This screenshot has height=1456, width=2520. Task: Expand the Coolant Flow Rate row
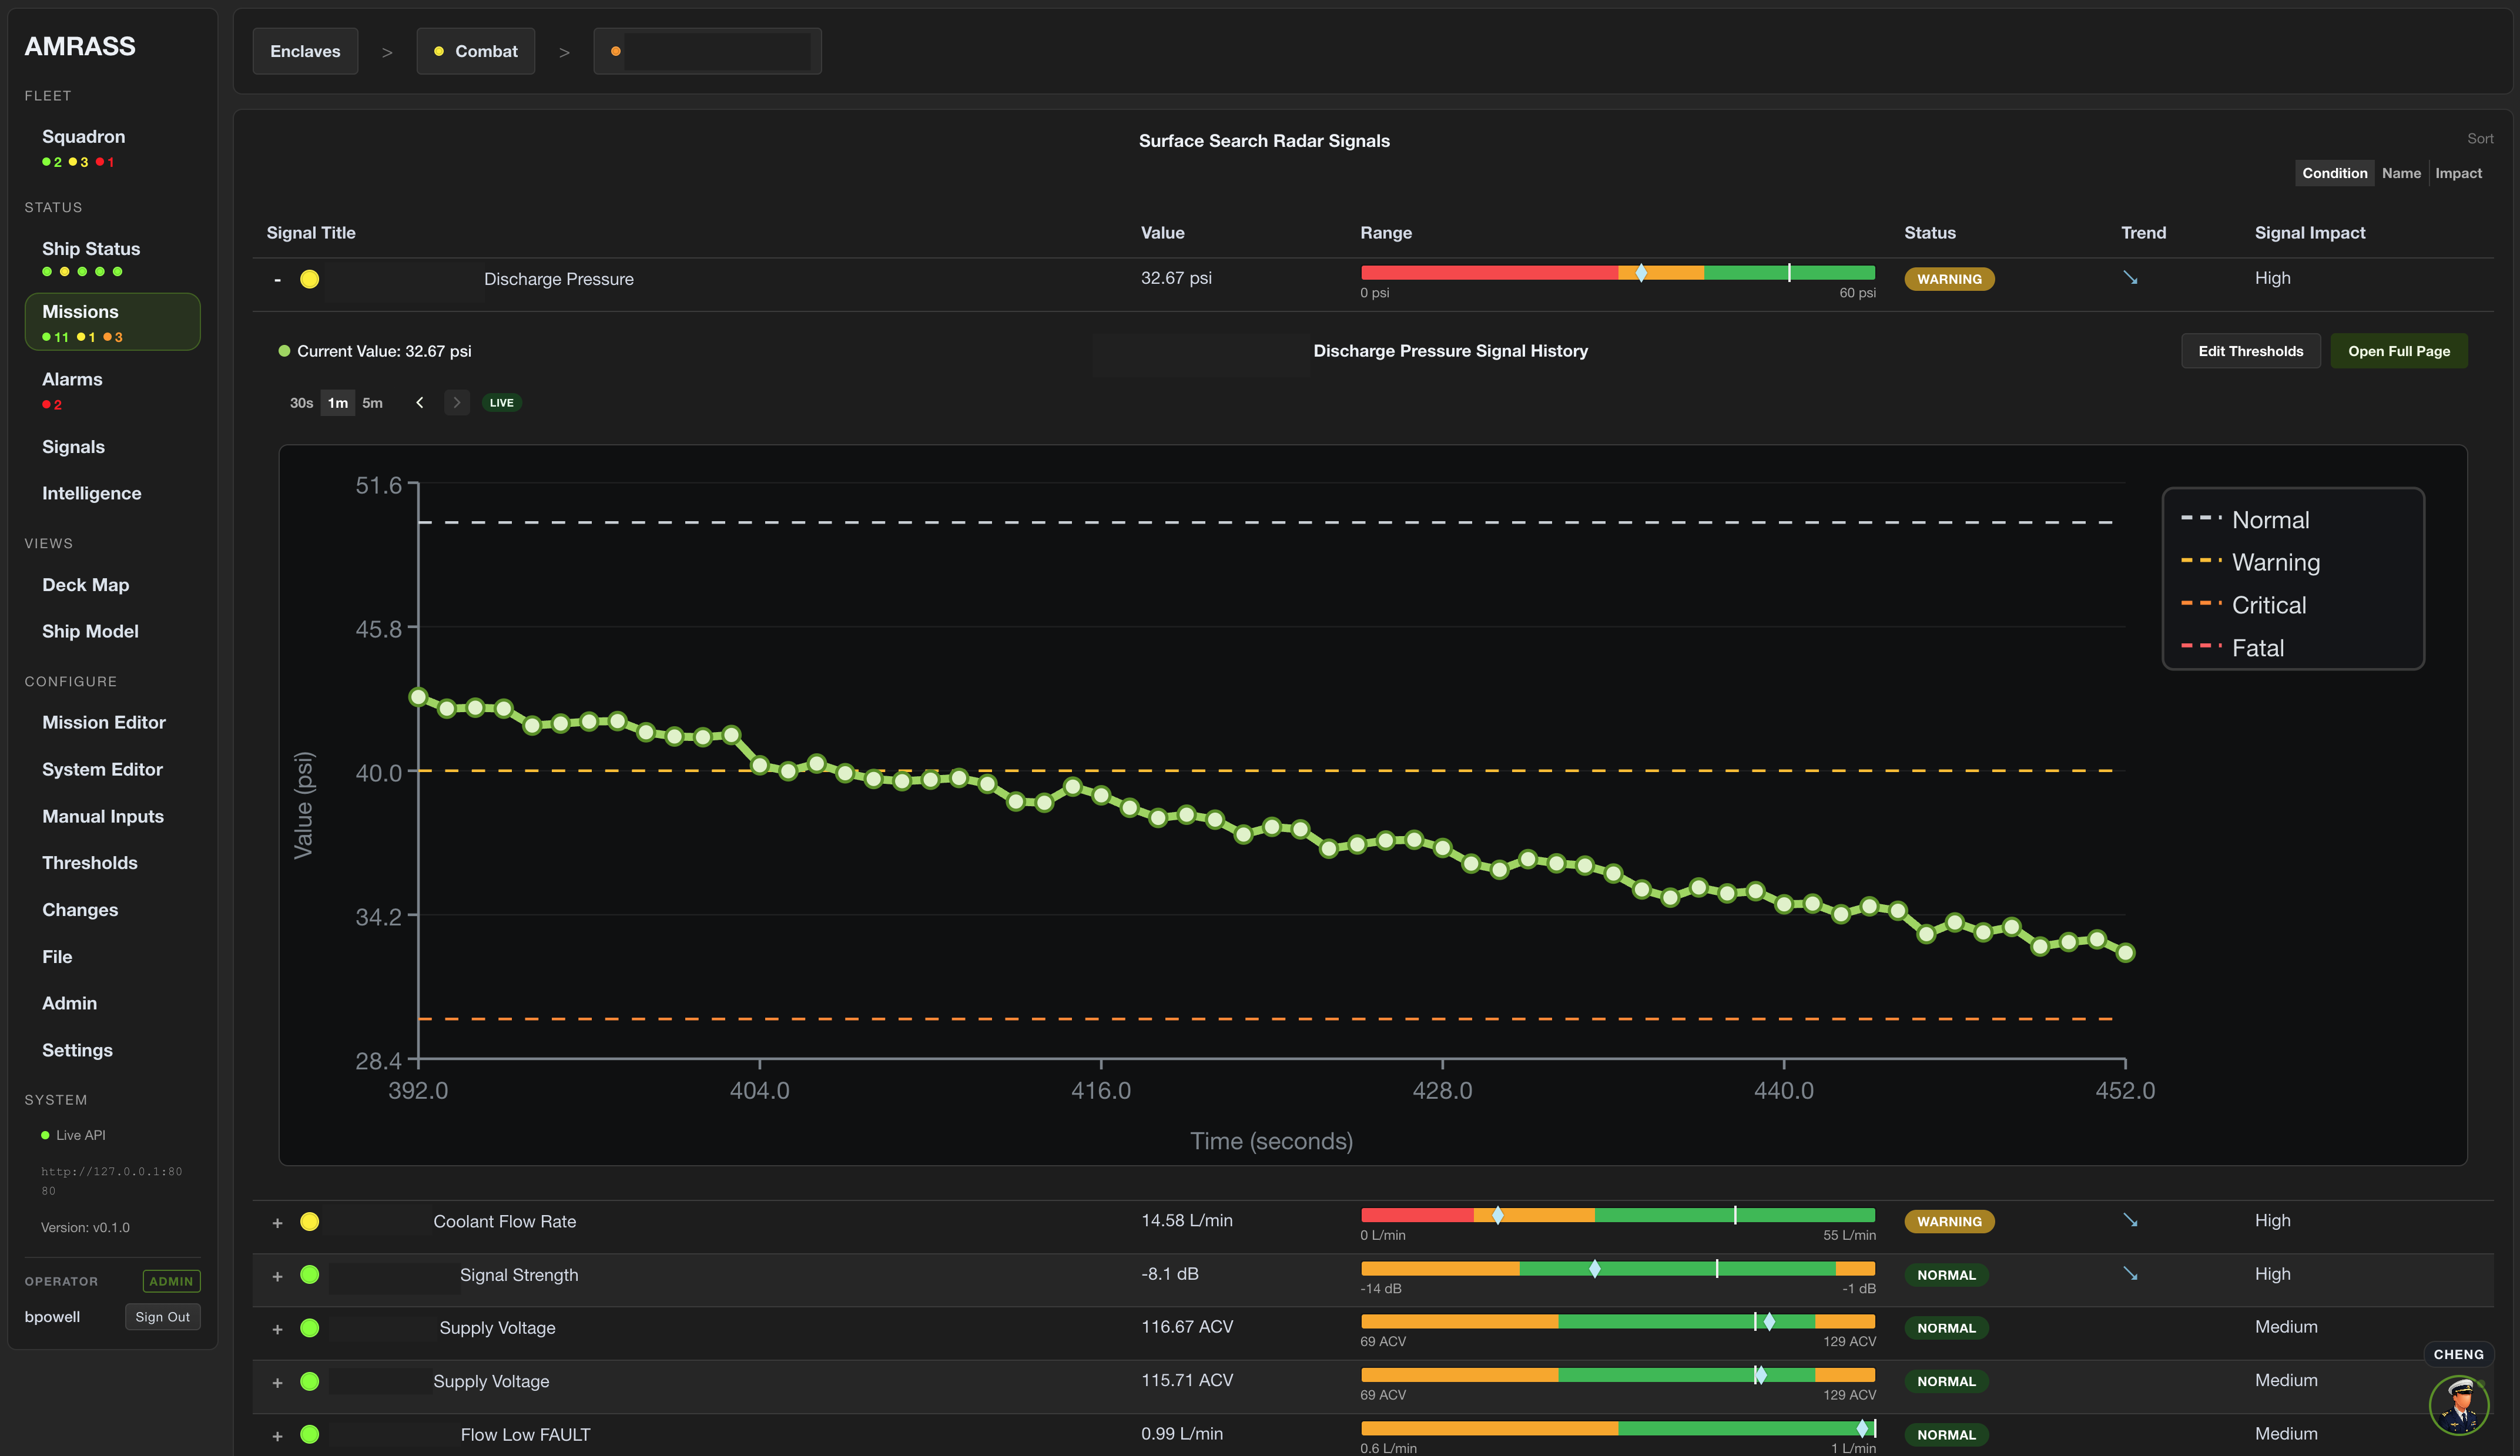pos(277,1222)
